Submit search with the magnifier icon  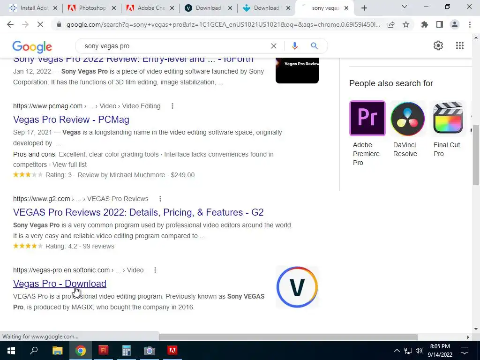314,46
